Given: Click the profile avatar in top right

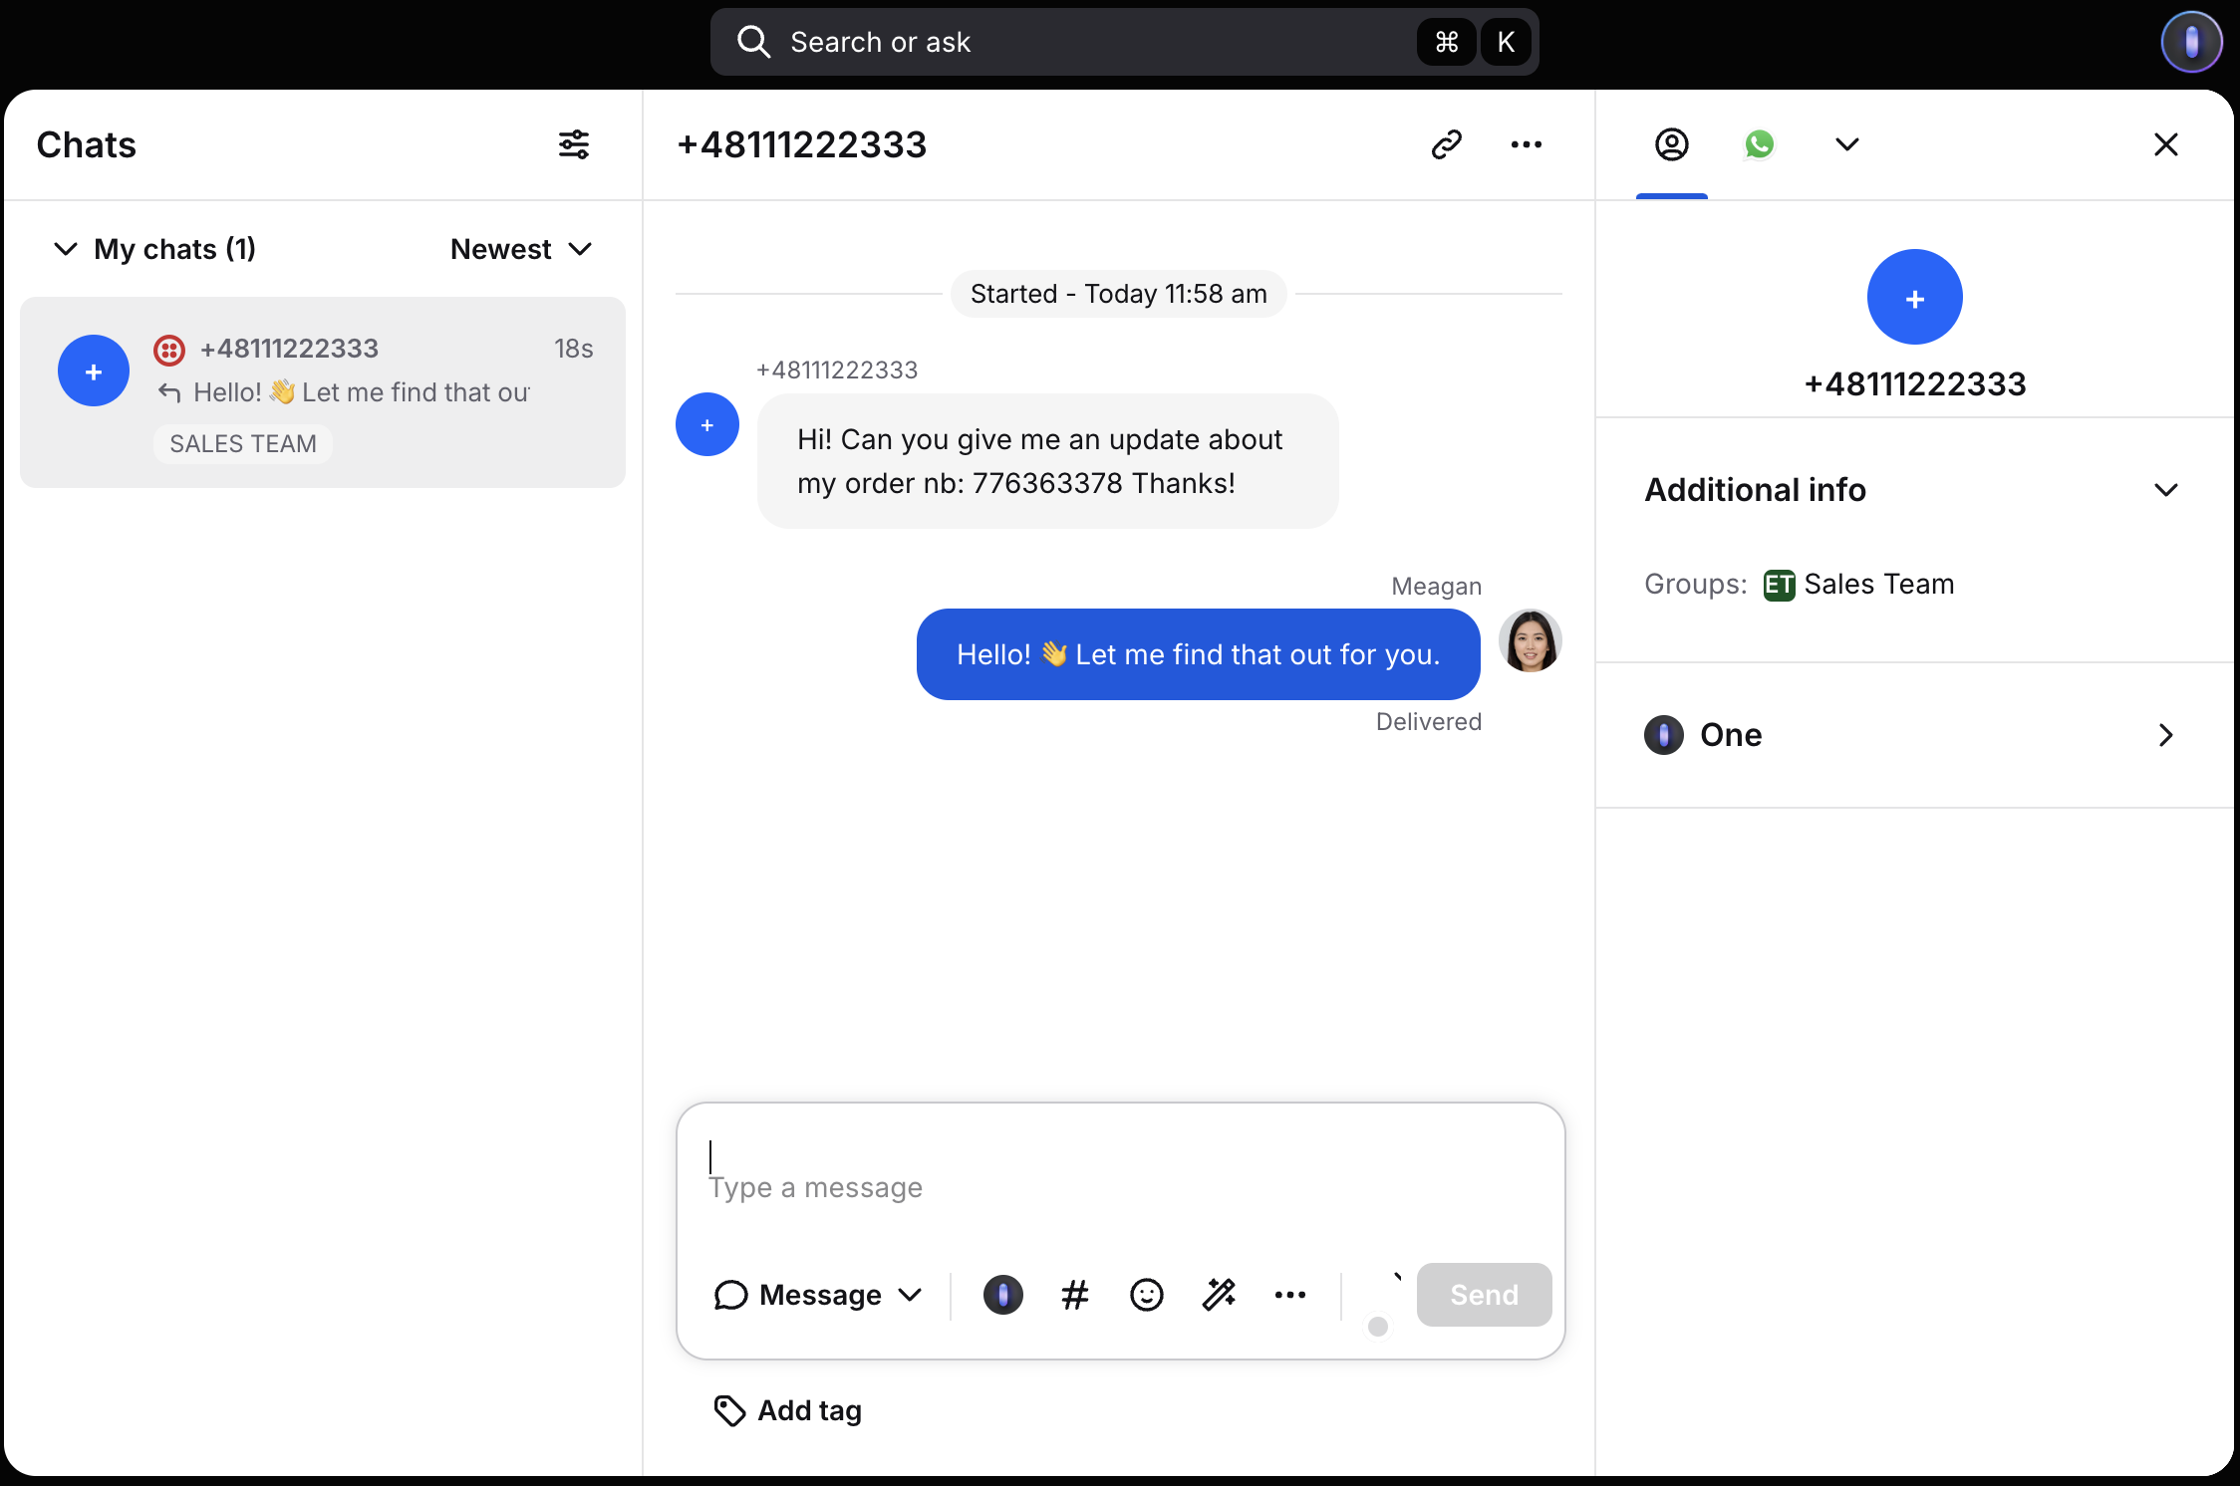Looking at the screenshot, I should (x=2191, y=42).
